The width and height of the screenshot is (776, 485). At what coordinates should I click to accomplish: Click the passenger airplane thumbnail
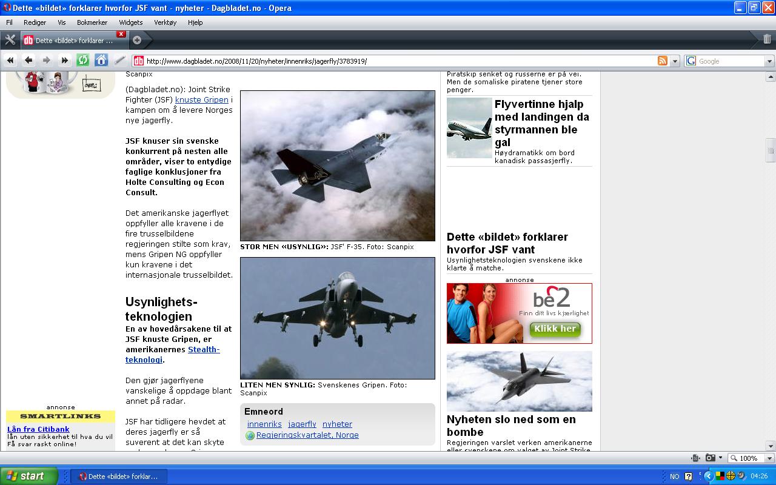(x=469, y=128)
